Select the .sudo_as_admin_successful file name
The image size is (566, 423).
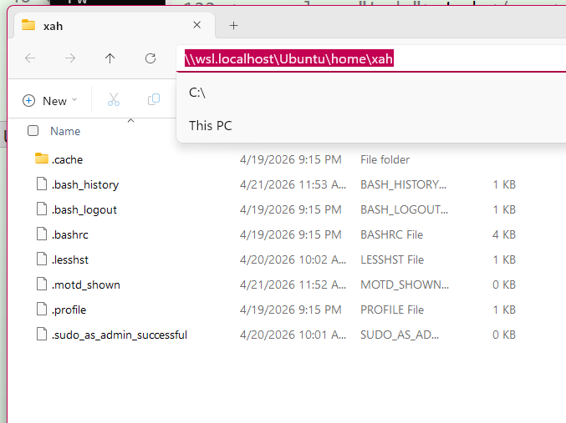(120, 335)
